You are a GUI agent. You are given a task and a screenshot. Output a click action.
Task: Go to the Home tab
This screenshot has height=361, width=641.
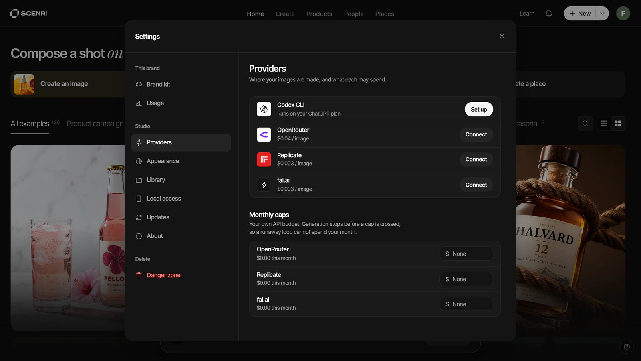coord(255,14)
